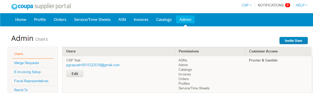Click the Permissions column header
This screenshot has height=93, width=313.
[x=210, y=51]
